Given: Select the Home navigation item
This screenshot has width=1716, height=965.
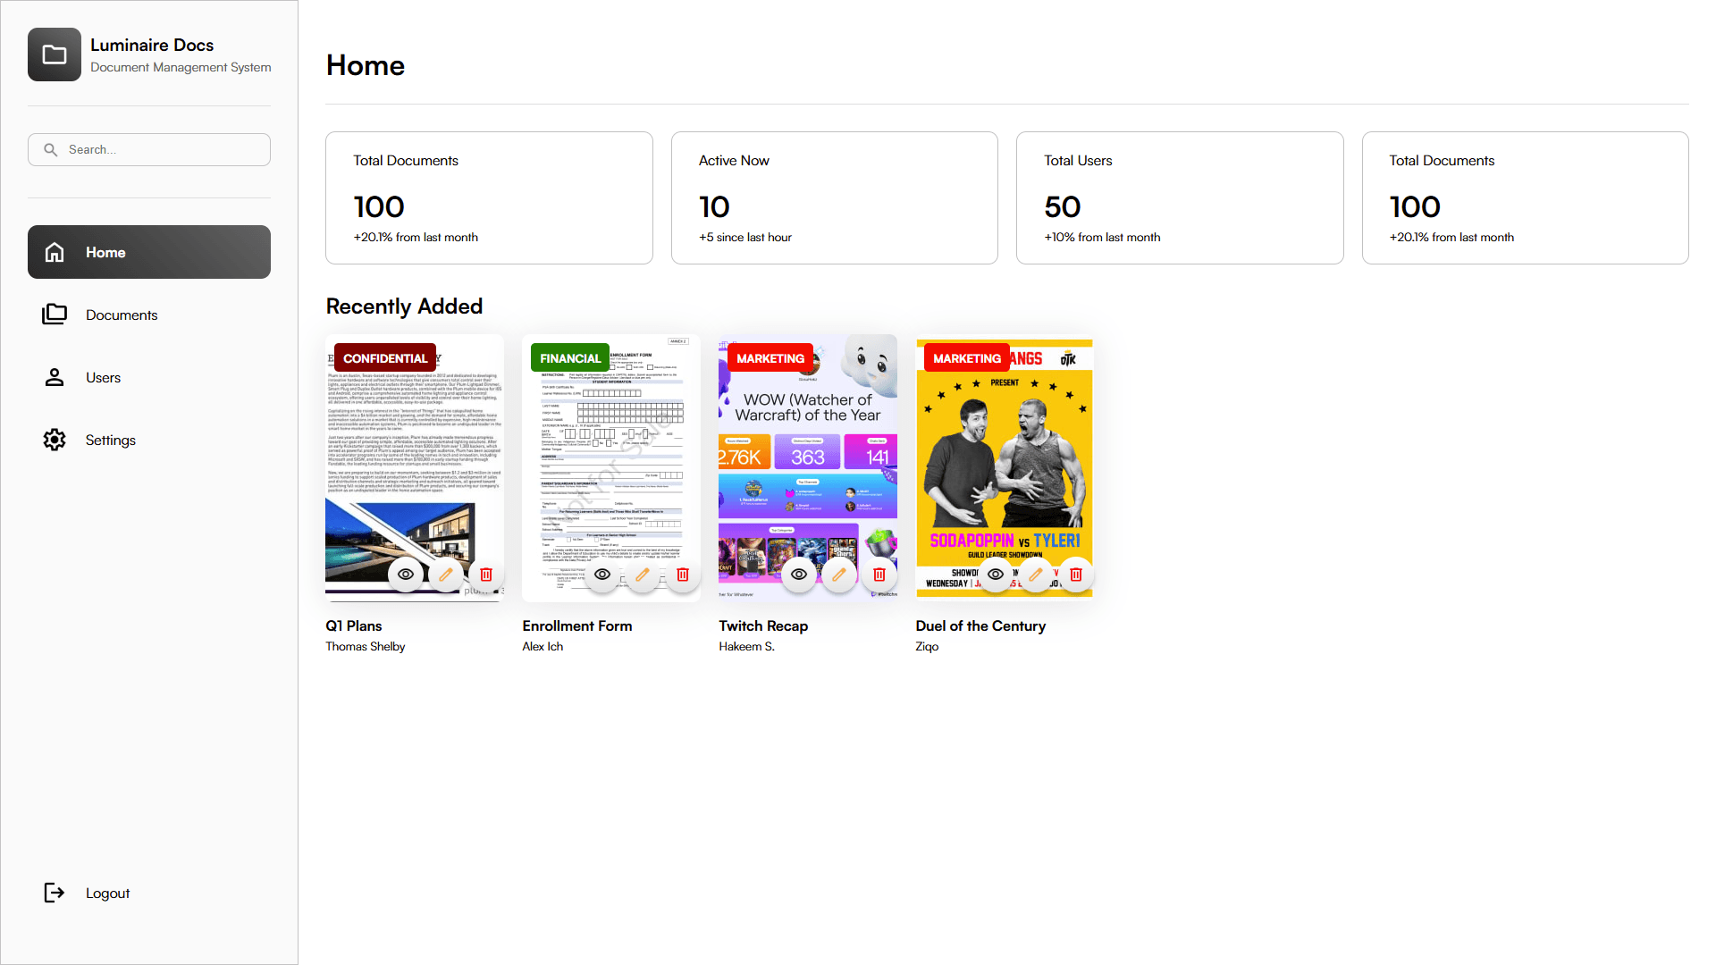Looking at the screenshot, I should point(149,252).
